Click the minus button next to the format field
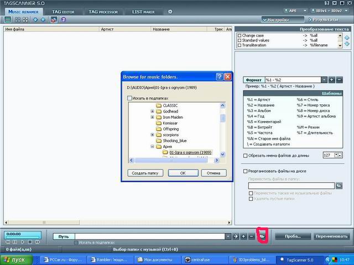The image size is (354, 265). click(x=339, y=80)
